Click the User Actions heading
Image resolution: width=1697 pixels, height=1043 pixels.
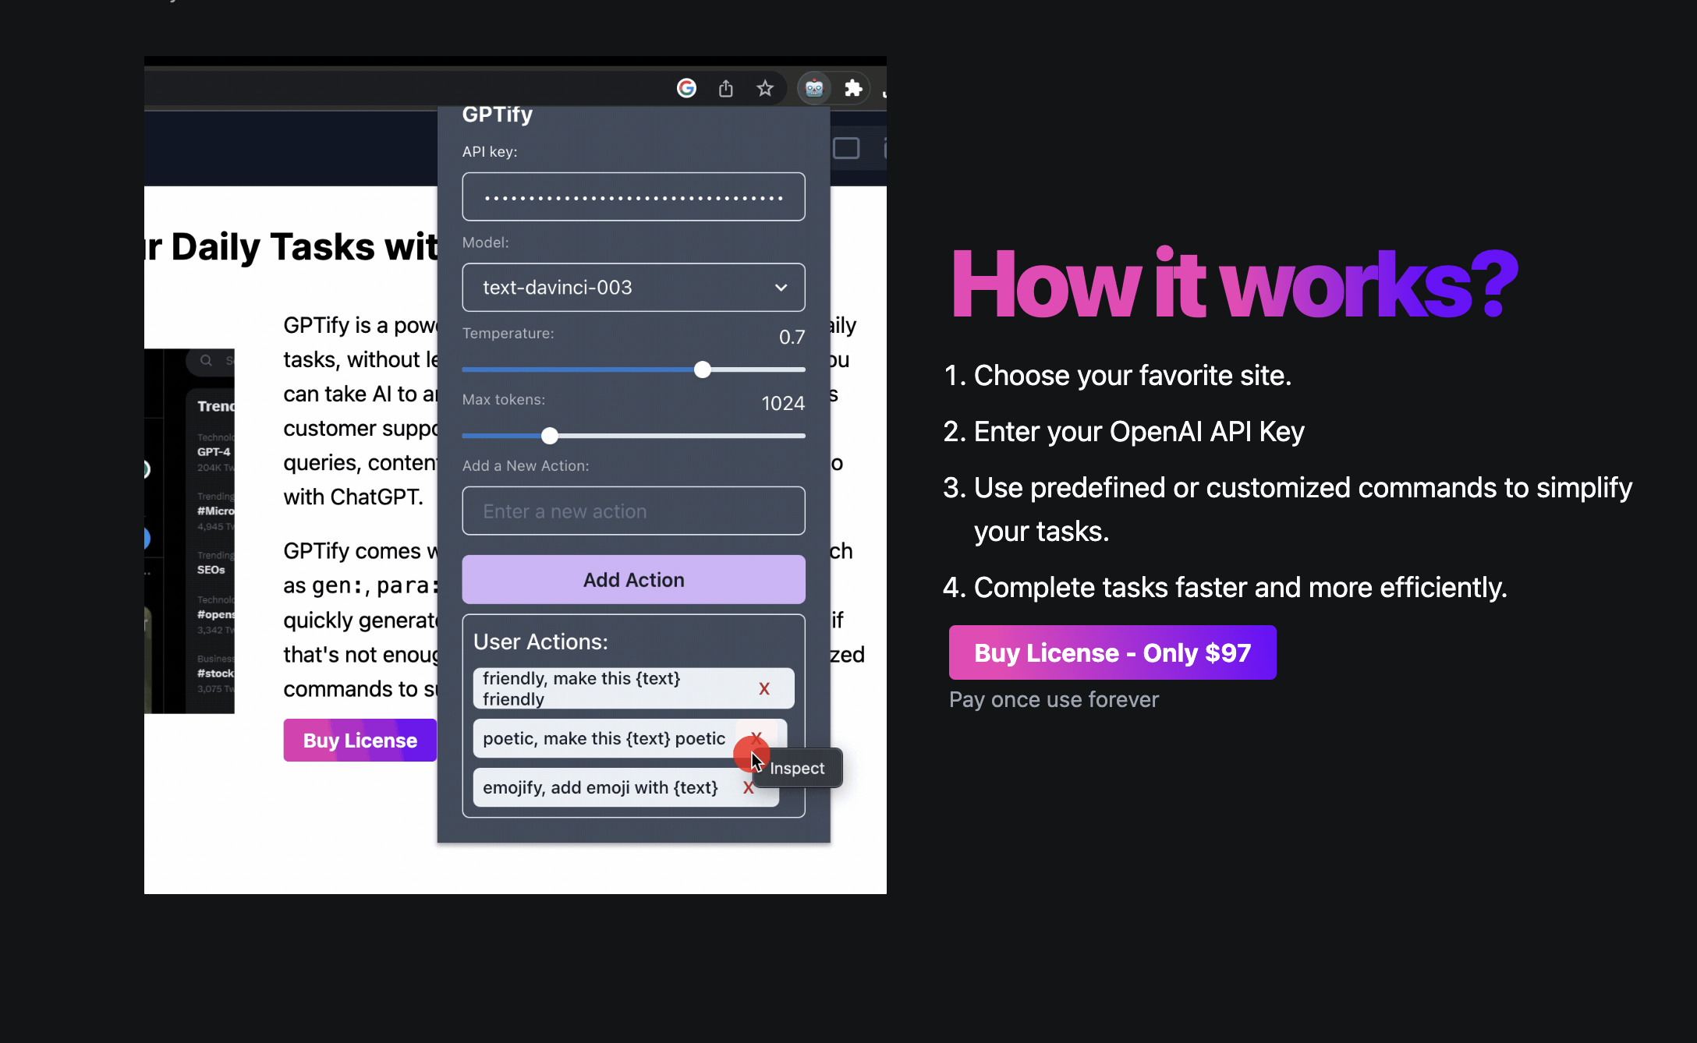(540, 642)
